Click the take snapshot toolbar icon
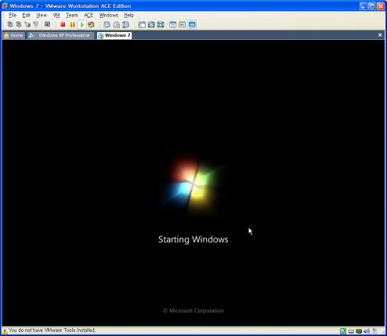Image resolution: width=387 pixels, height=336 pixels. pos(107,24)
